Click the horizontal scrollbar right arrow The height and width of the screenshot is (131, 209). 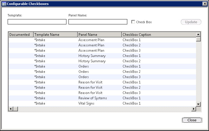(194, 109)
